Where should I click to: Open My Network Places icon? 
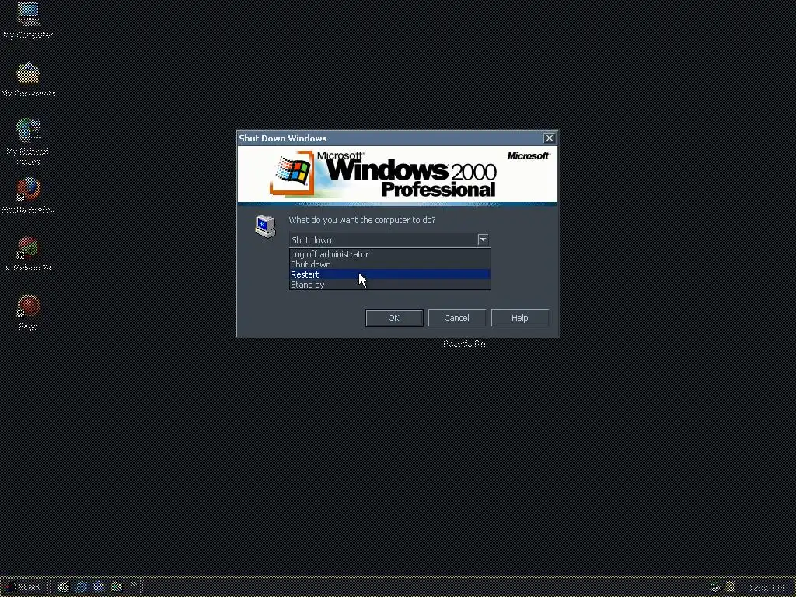28,141
